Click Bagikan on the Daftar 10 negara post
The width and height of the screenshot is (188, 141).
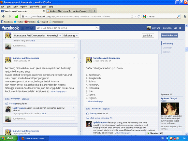(106, 109)
